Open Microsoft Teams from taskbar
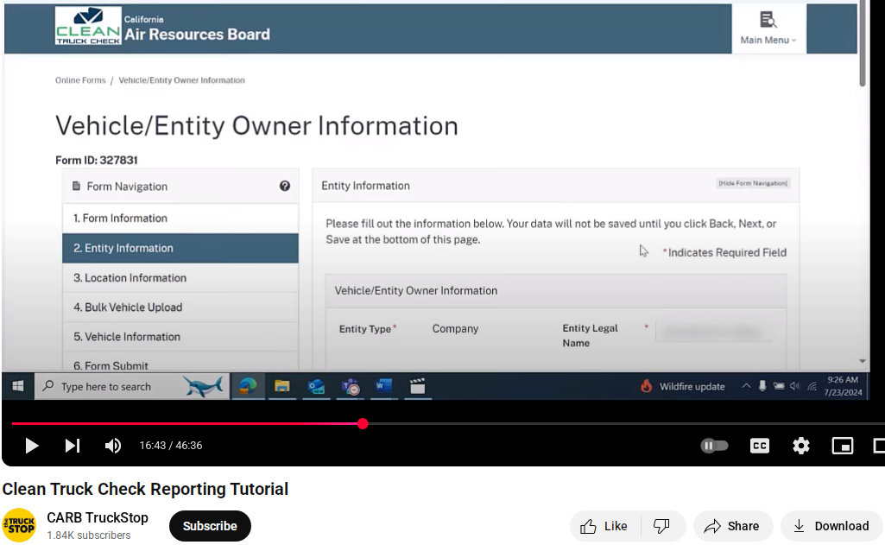The image size is (885, 545). coord(350,386)
